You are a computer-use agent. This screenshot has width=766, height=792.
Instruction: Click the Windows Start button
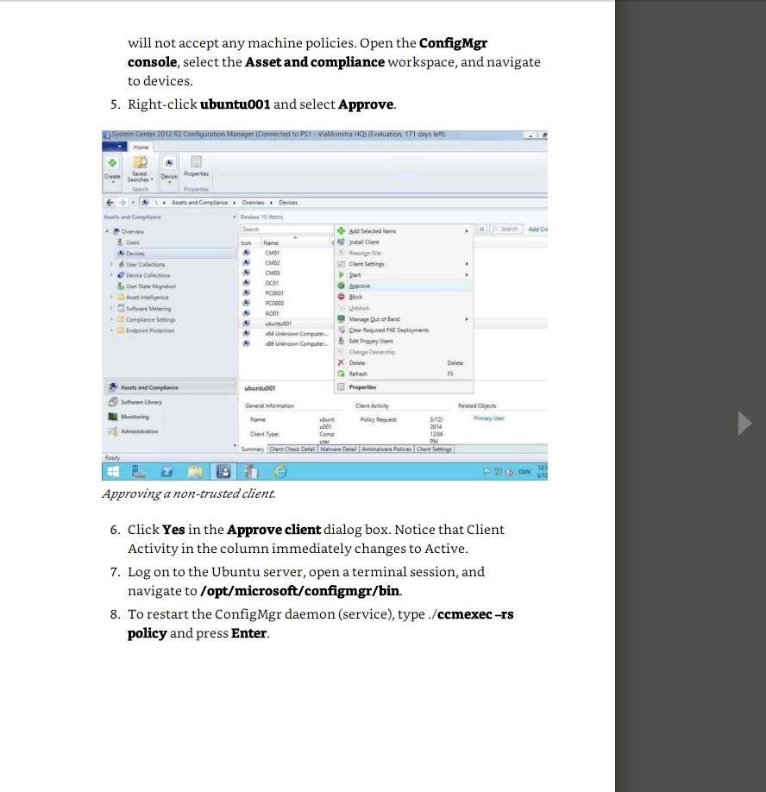pyautogui.click(x=112, y=470)
